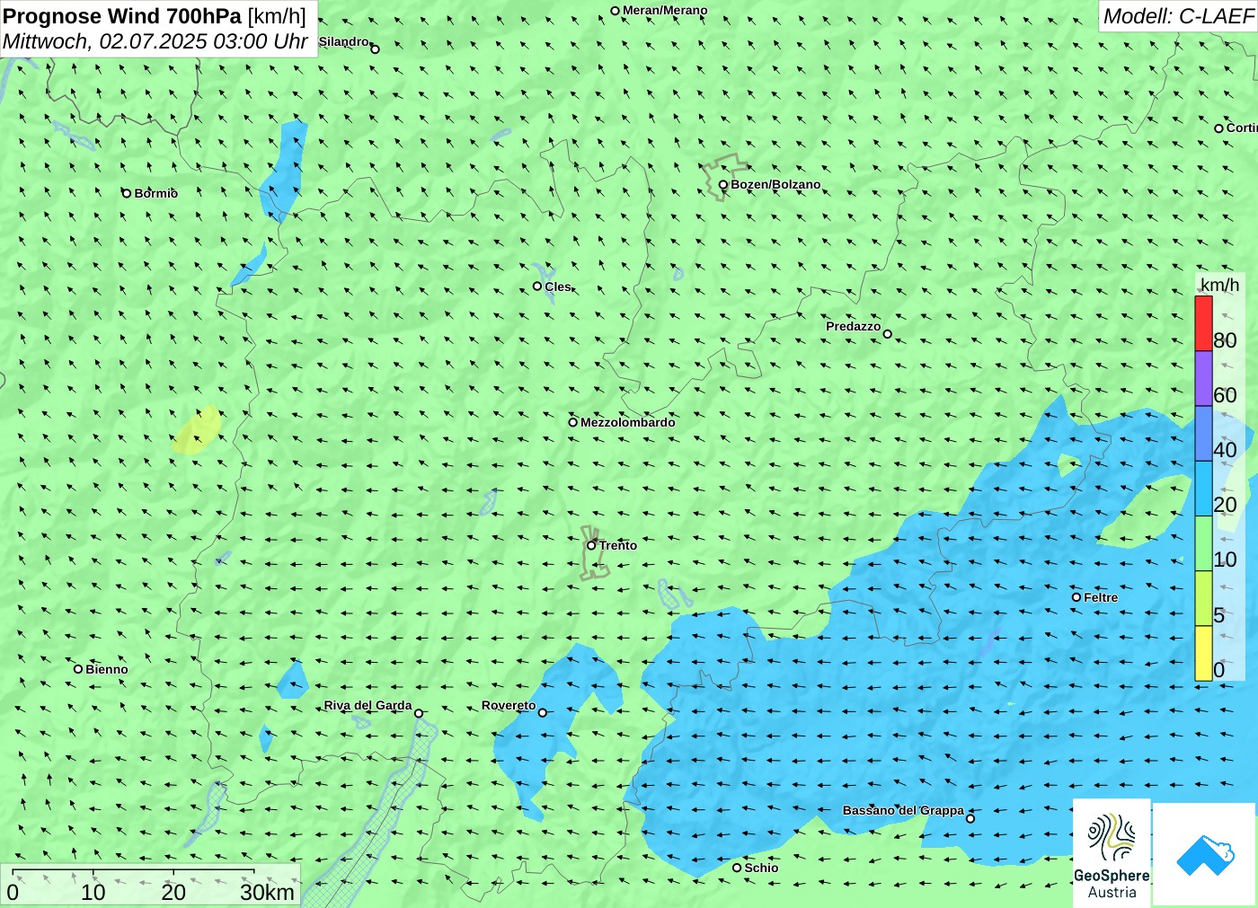Click the Rovereto city marker

(x=543, y=713)
